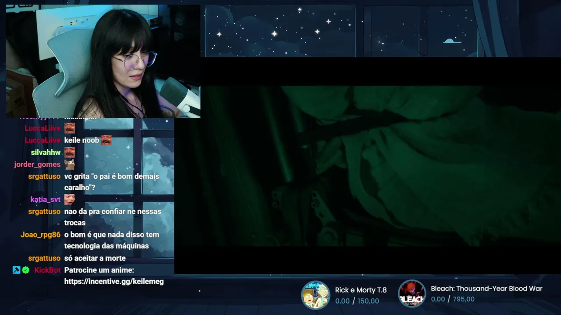Click the 'Patrocine um anime:' text
Screen dimensions: 561x315
click(x=99, y=270)
